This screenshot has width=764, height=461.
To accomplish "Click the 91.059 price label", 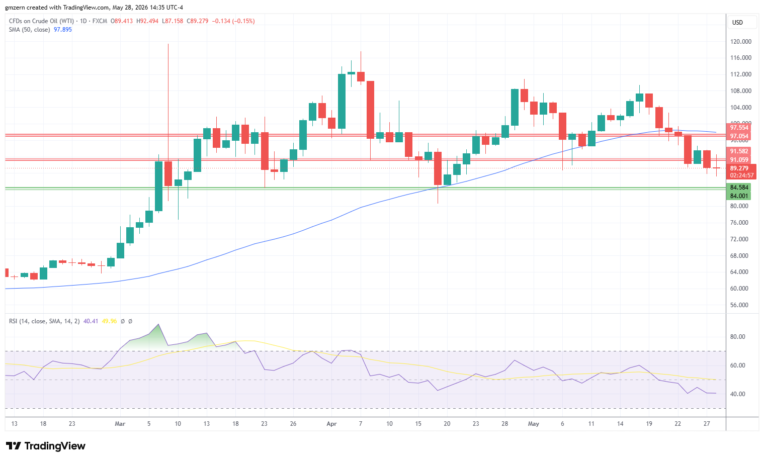I will point(739,160).
